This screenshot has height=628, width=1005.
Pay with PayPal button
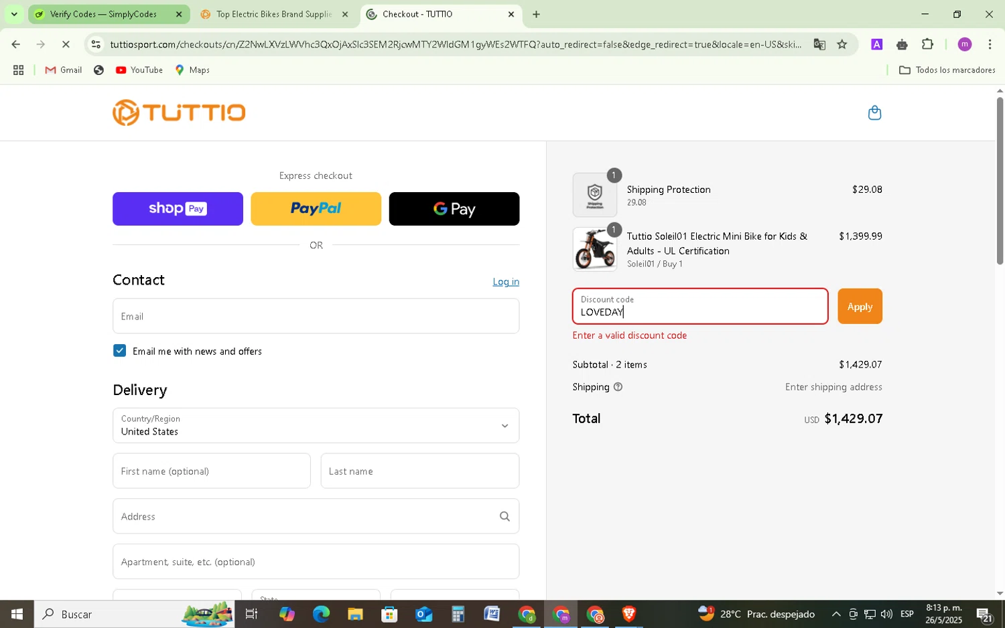point(316,209)
